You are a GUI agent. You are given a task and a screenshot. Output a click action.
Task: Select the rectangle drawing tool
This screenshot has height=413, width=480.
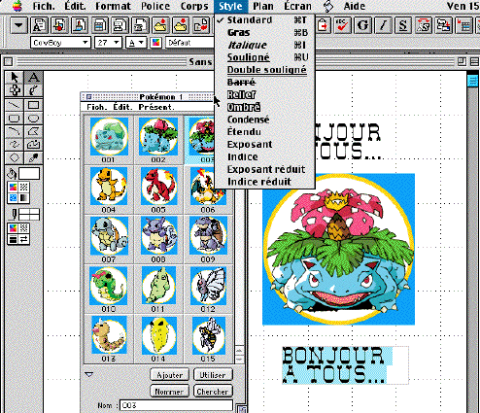pos(33,105)
